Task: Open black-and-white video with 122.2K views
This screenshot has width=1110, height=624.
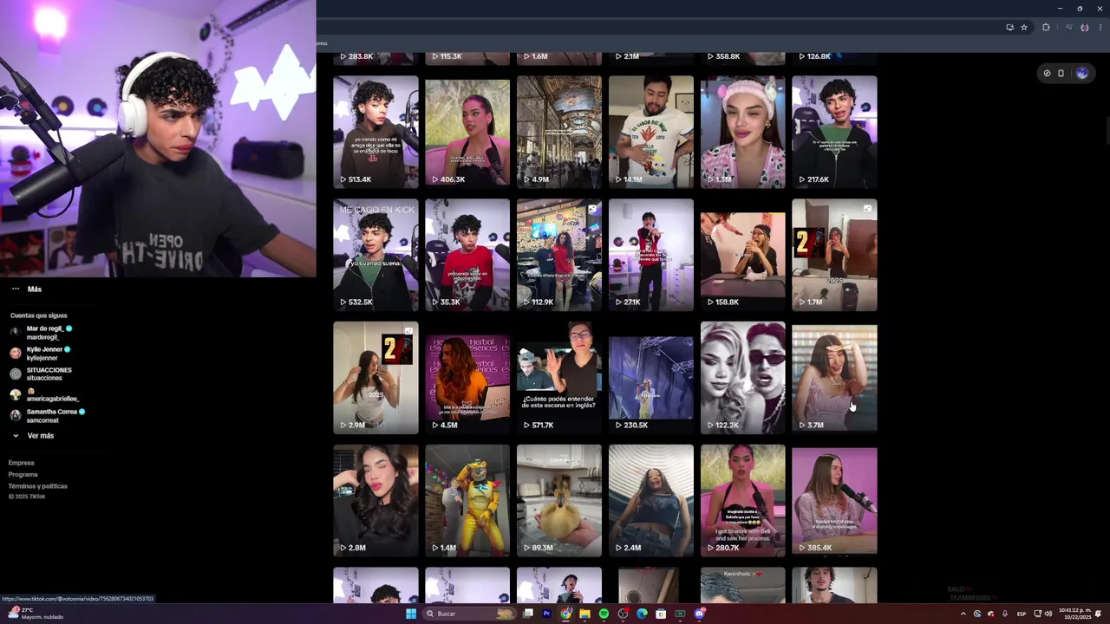Action: coord(743,378)
